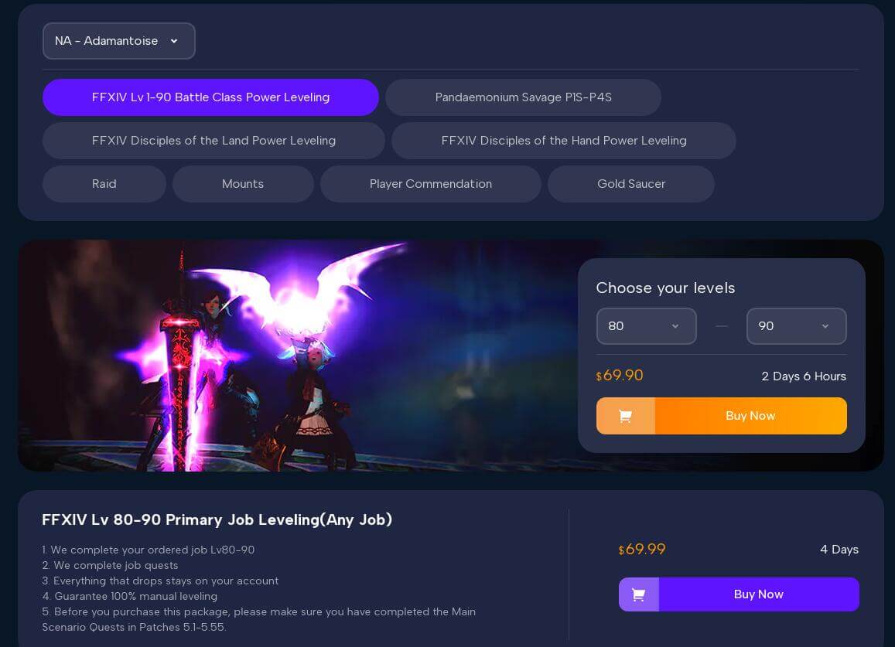
Task: Click chevron arrow in server selector
Action: 174,41
